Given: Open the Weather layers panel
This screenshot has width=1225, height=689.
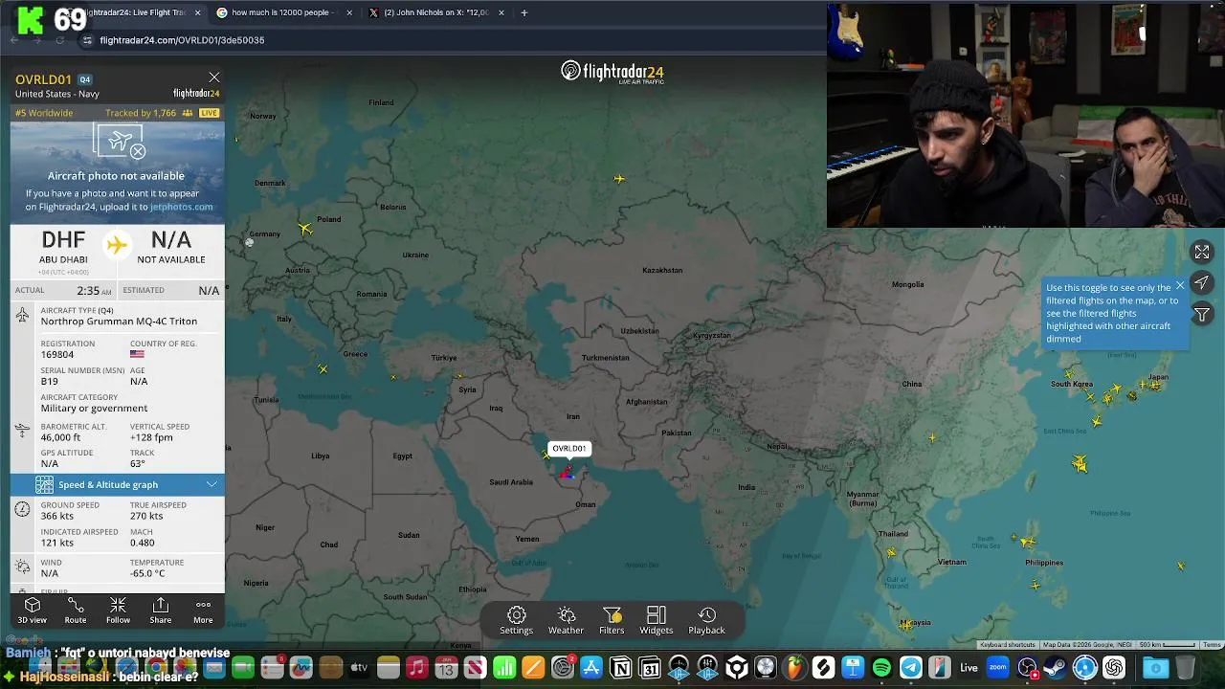Looking at the screenshot, I should tap(566, 620).
